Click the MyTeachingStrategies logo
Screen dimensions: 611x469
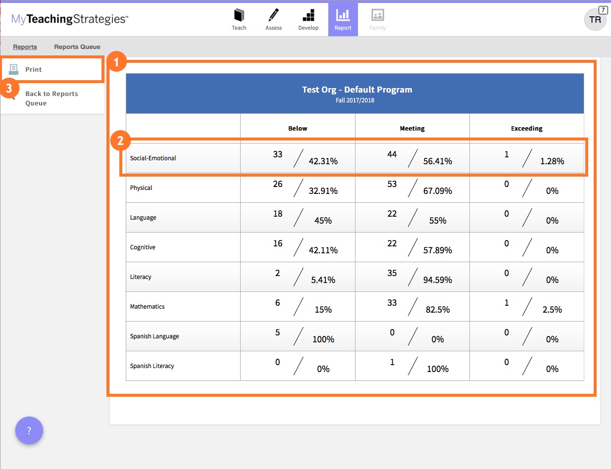pyautogui.click(x=69, y=19)
